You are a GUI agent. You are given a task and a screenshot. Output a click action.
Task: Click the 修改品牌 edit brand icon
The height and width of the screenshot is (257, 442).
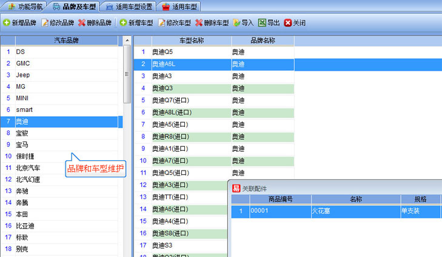(x=45, y=23)
